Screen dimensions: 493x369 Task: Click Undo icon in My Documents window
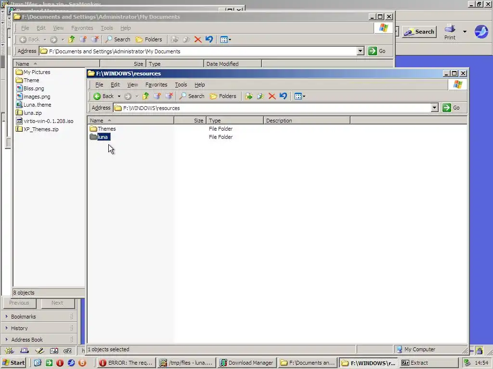point(209,39)
